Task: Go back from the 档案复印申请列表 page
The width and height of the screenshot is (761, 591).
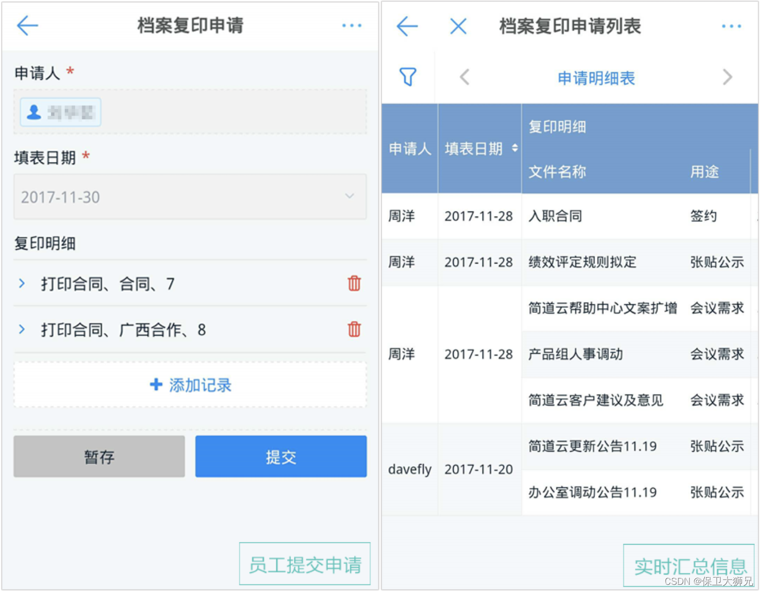Action: tap(407, 26)
